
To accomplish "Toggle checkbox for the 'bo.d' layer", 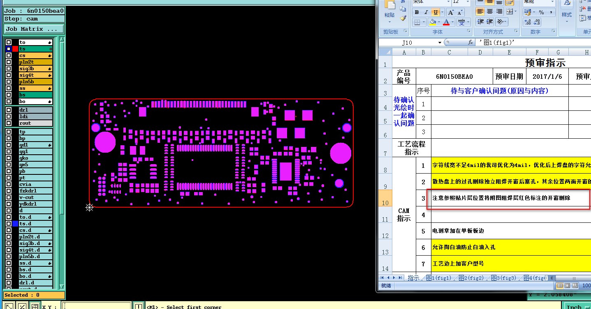I will click(x=9, y=276).
